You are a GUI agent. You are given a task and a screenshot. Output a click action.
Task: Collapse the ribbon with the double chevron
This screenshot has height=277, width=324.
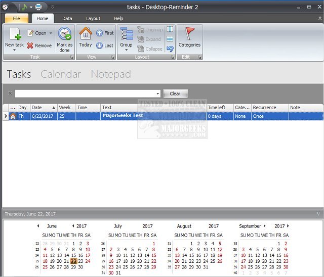pos(319,18)
